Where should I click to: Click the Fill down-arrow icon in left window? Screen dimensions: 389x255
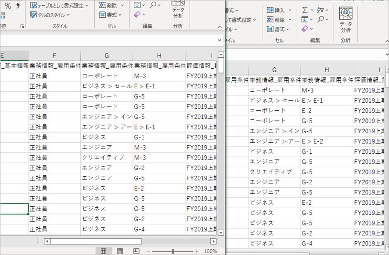point(137,5)
